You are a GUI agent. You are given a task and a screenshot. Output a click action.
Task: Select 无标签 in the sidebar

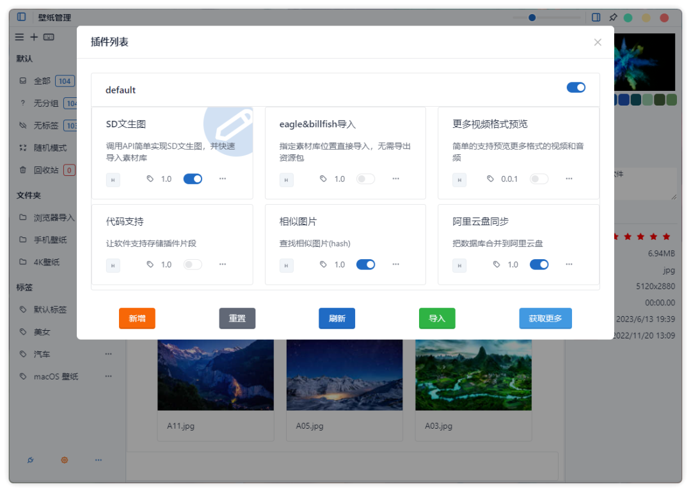pyautogui.click(x=46, y=125)
